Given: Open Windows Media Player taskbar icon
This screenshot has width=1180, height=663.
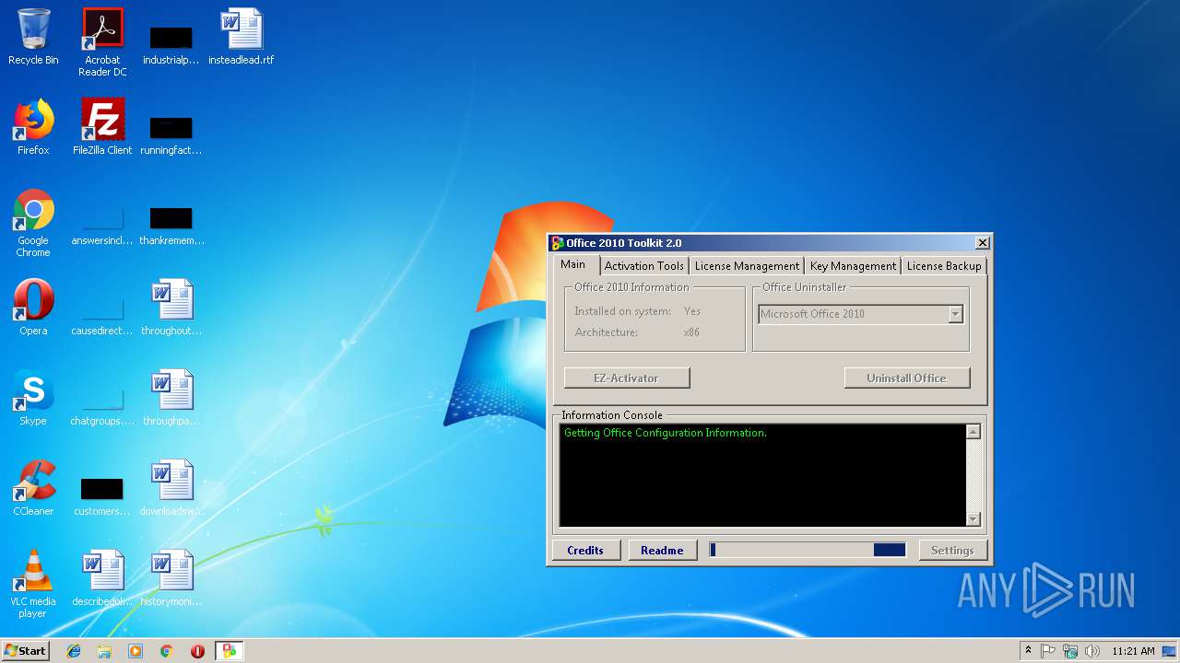Looking at the screenshot, I should pos(136,651).
